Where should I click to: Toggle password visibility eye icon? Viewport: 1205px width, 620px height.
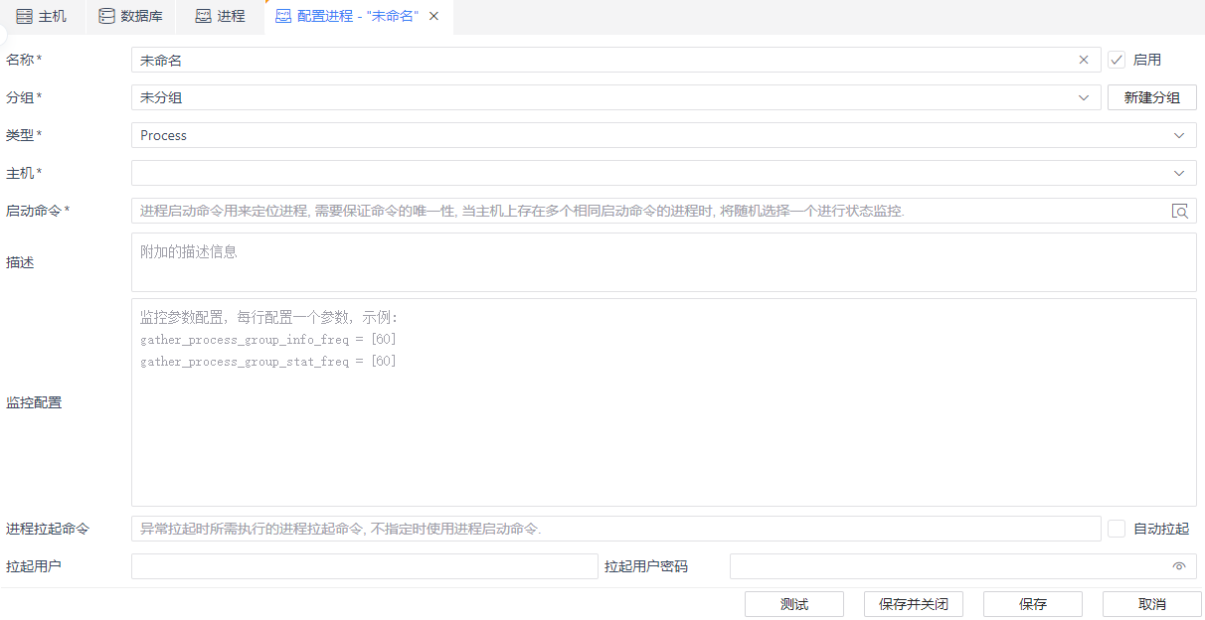tap(1179, 566)
